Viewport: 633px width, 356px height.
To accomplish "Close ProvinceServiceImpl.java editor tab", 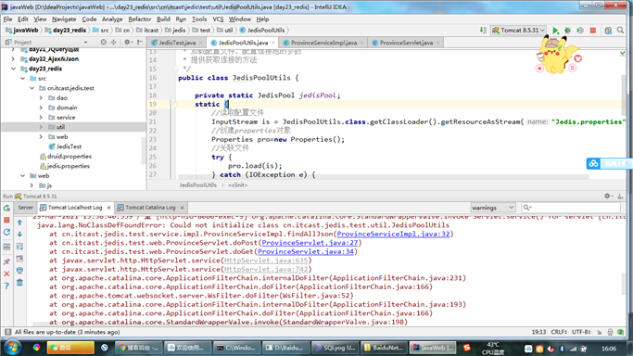I will click(x=361, y=43).
